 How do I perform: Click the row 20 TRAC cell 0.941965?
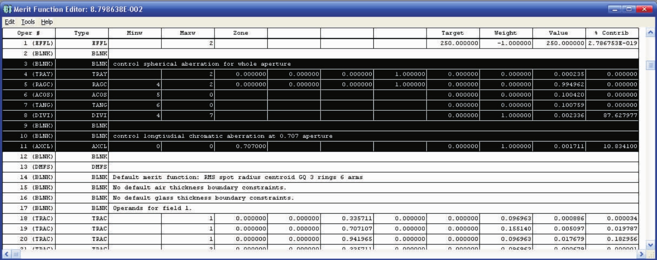(x=347, y=239)
